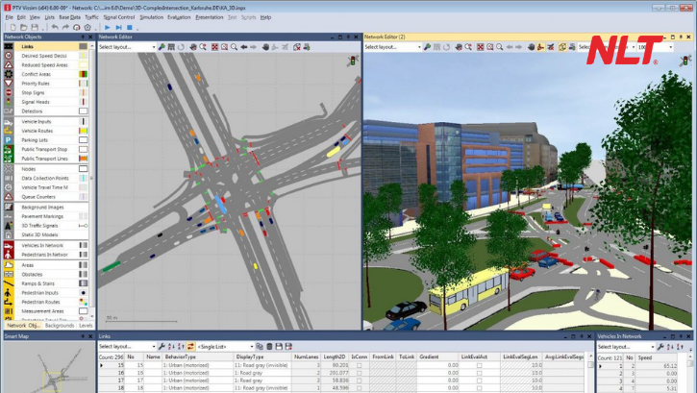Open Select layout dropdown in Links list
697x393 pixels.
126,346
